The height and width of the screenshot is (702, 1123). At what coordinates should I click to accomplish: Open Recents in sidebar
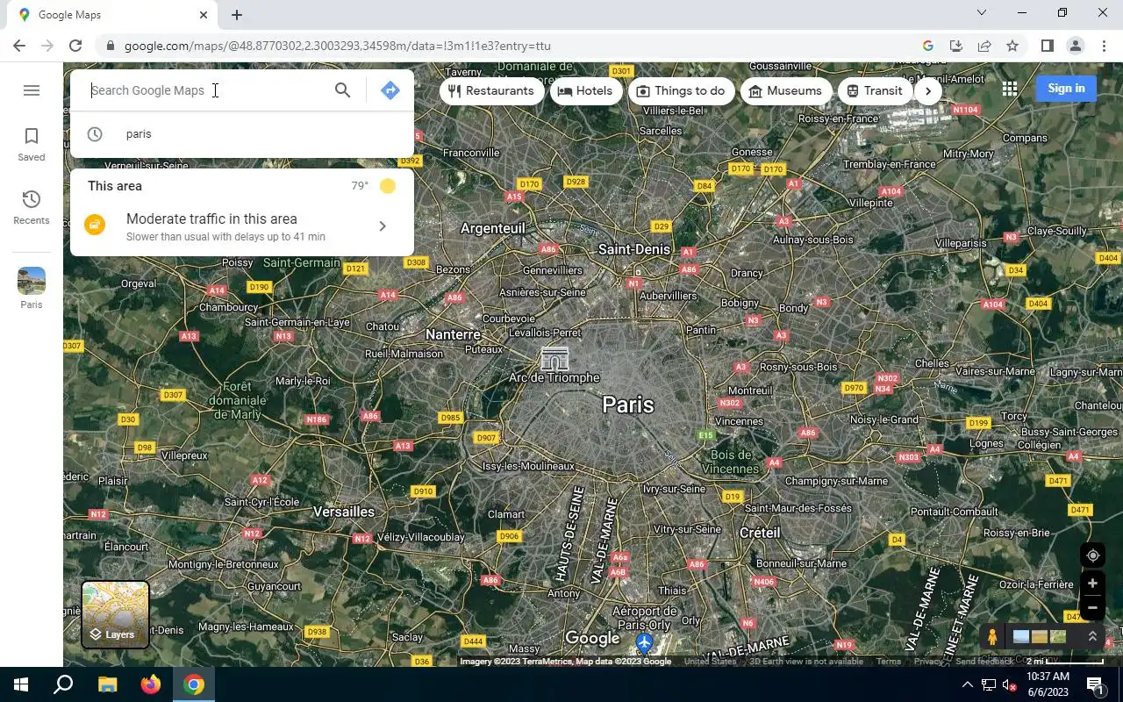(x=32, y=208)
